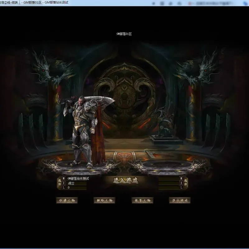Quit via the 退出游戏 button
249x249 pixels.
point(180,200)
